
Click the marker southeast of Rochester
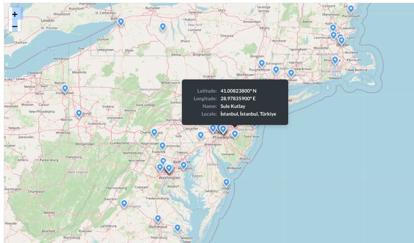163,27
